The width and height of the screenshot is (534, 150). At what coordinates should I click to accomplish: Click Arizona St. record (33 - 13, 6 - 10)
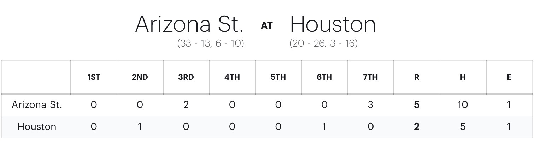coord(211,43)
